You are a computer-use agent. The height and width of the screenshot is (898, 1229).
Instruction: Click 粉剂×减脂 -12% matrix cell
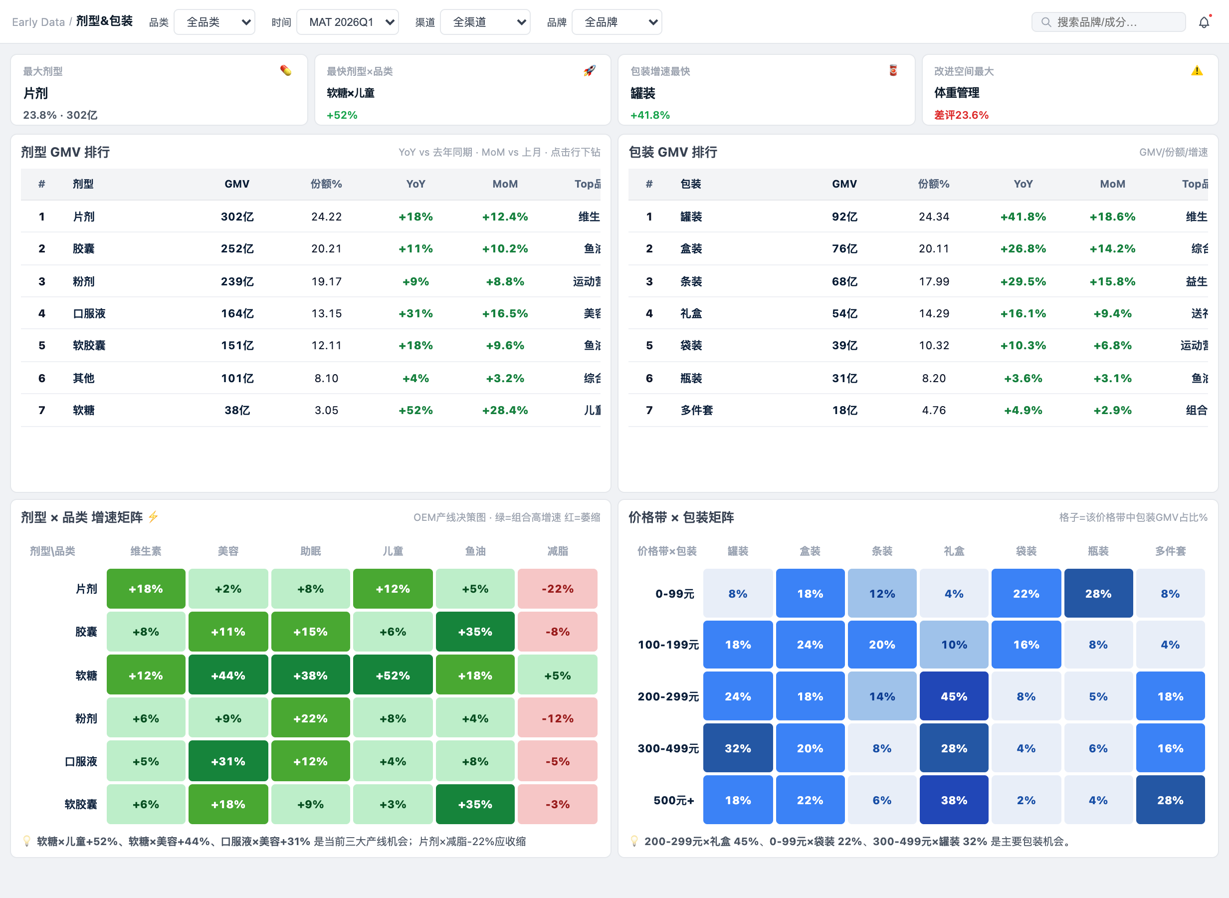558,718
